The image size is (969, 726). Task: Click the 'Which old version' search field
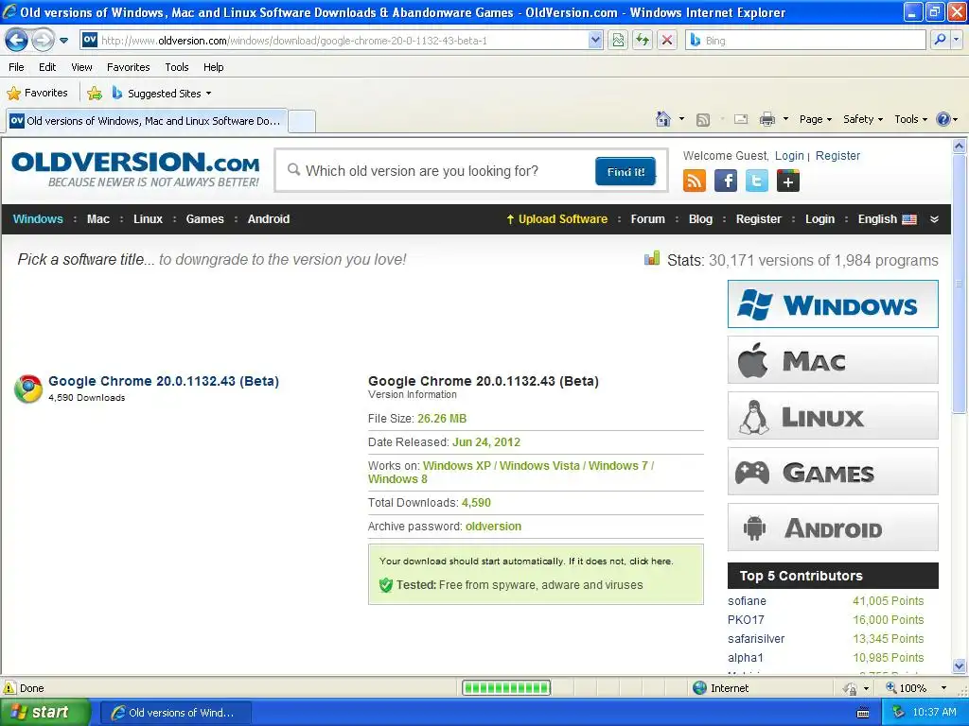435,171
